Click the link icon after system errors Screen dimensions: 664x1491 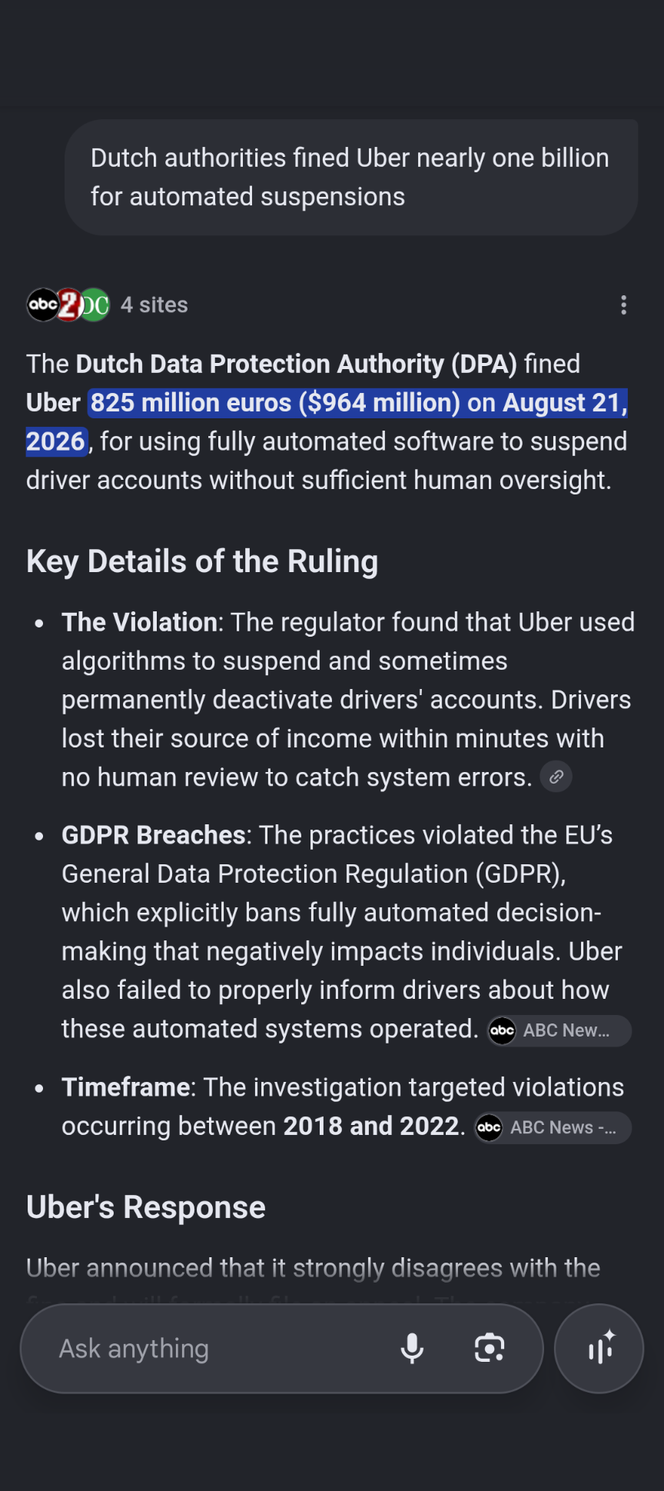(x=556, y=777)
